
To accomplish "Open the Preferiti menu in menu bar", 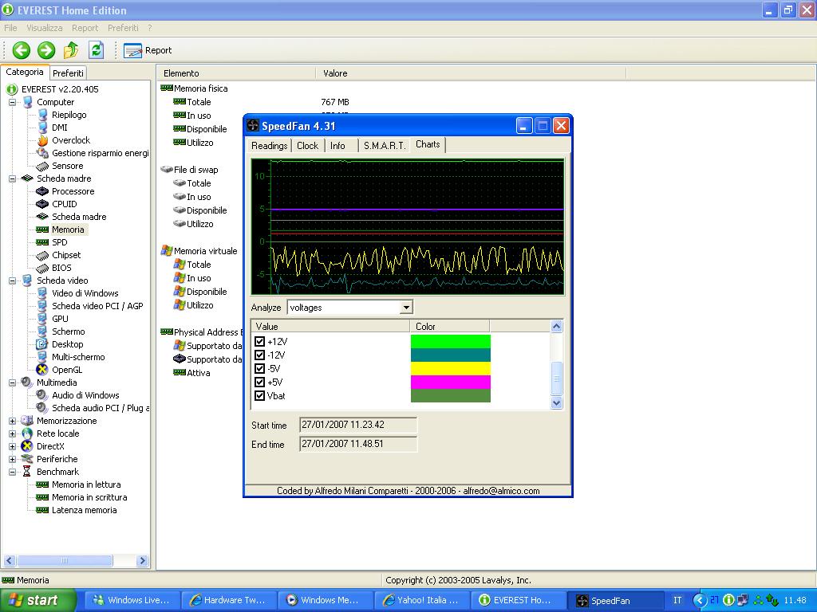I will pos(123,28).
